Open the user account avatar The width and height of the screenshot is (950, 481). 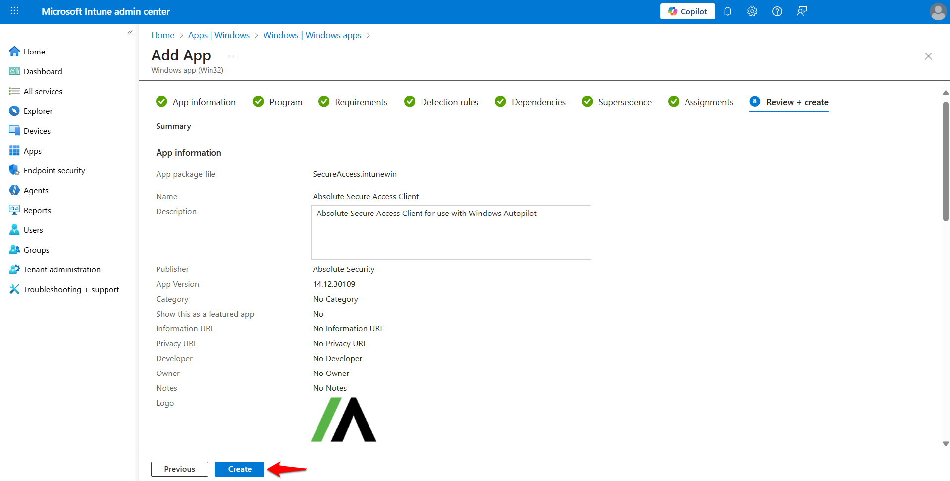pos(938,11)
